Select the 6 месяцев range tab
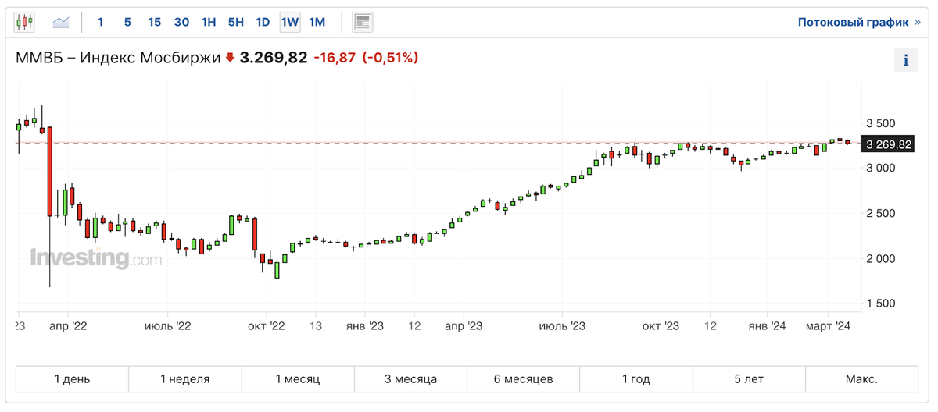This screenshot has height=412, width=938. 524,379
